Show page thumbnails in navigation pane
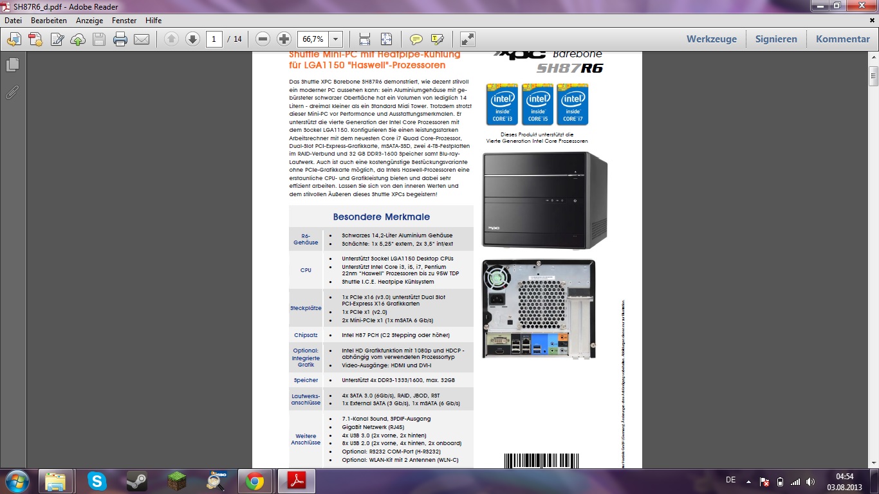Viewport: 879px width, 494px height. click(12, 65)
